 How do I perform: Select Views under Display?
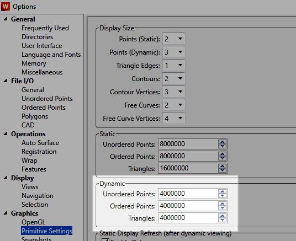[x=30, y=187]
